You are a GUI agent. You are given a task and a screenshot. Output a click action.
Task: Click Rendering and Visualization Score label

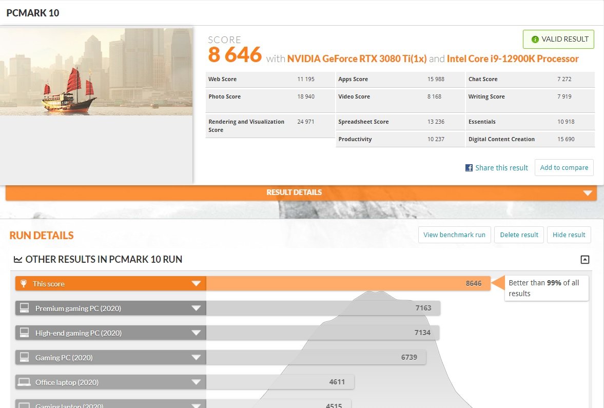pyautogui.click(x=246, y=126)
